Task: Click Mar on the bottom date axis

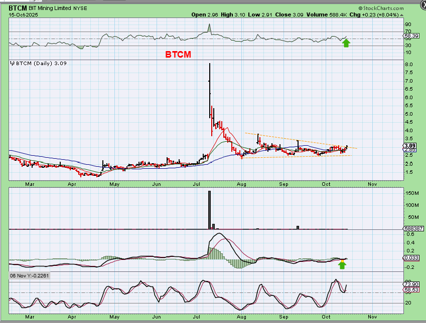Action: point(30,317)
